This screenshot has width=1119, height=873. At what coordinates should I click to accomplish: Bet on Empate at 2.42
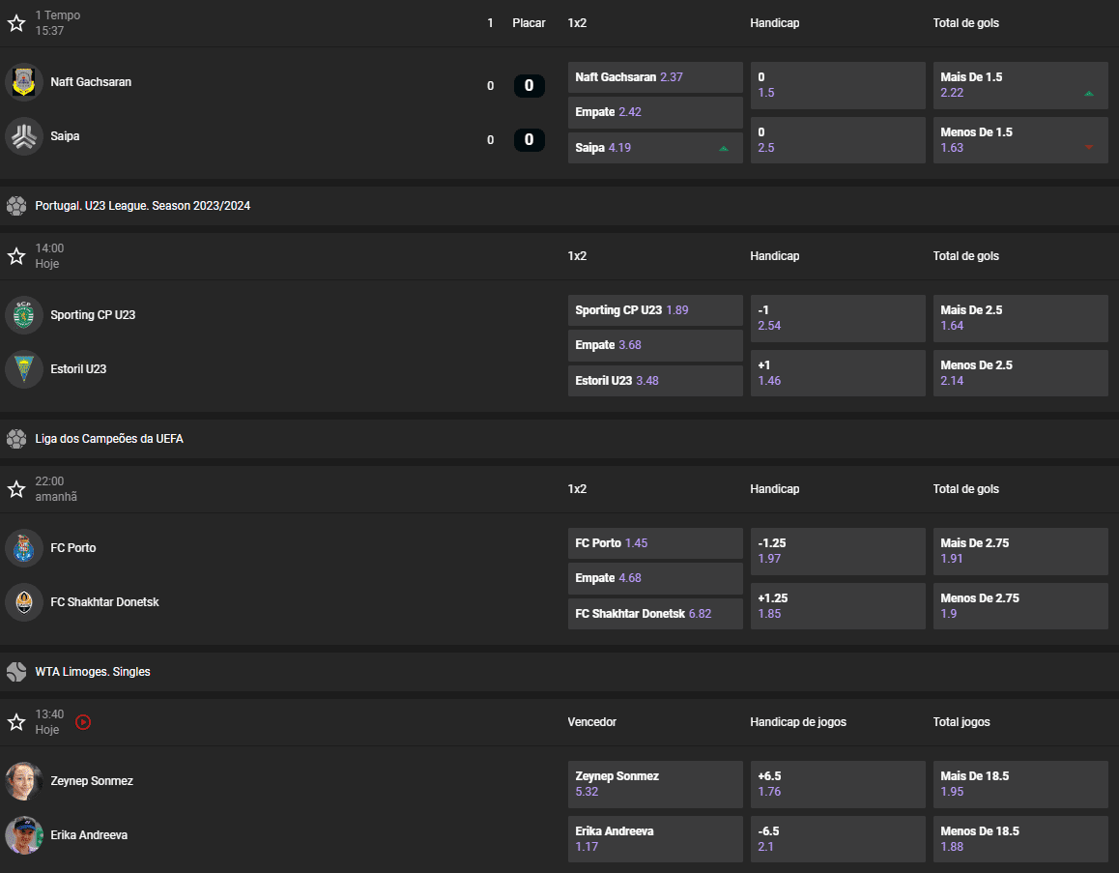[x=655, y=112]
